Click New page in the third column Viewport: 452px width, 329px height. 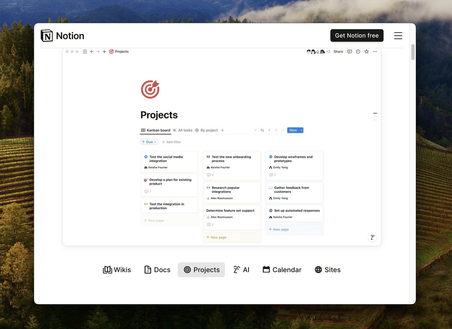click(x=295, y=229)
